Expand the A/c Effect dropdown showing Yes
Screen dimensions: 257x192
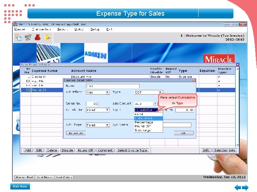pyautogui.click(x=107, y=92)
